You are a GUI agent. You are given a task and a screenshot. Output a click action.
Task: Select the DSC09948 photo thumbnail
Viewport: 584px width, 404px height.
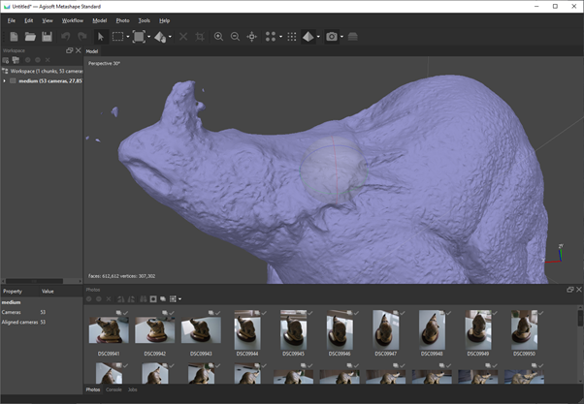pos(432,331)
